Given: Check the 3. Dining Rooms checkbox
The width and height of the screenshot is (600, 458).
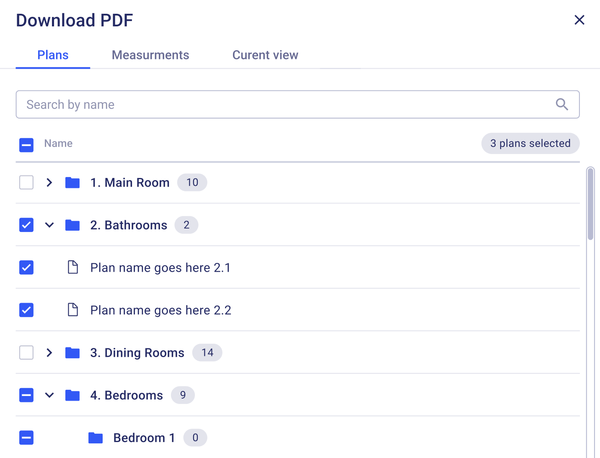Looking at the screenshot, I should 26,353.
